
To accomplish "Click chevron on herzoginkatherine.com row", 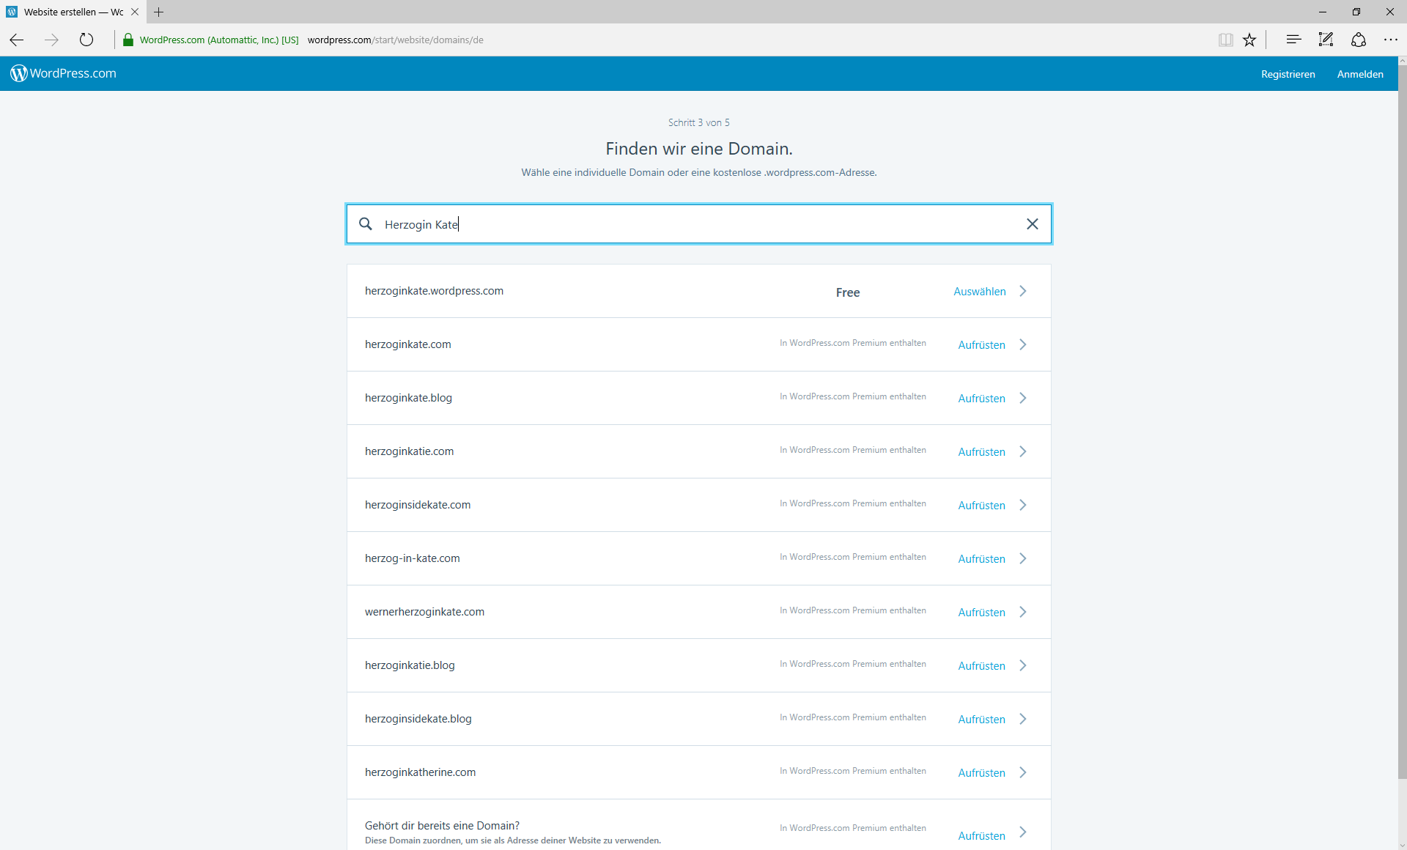I will click(1023, 772).
